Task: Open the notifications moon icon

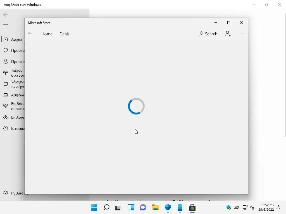Action: tap(278, 207)
